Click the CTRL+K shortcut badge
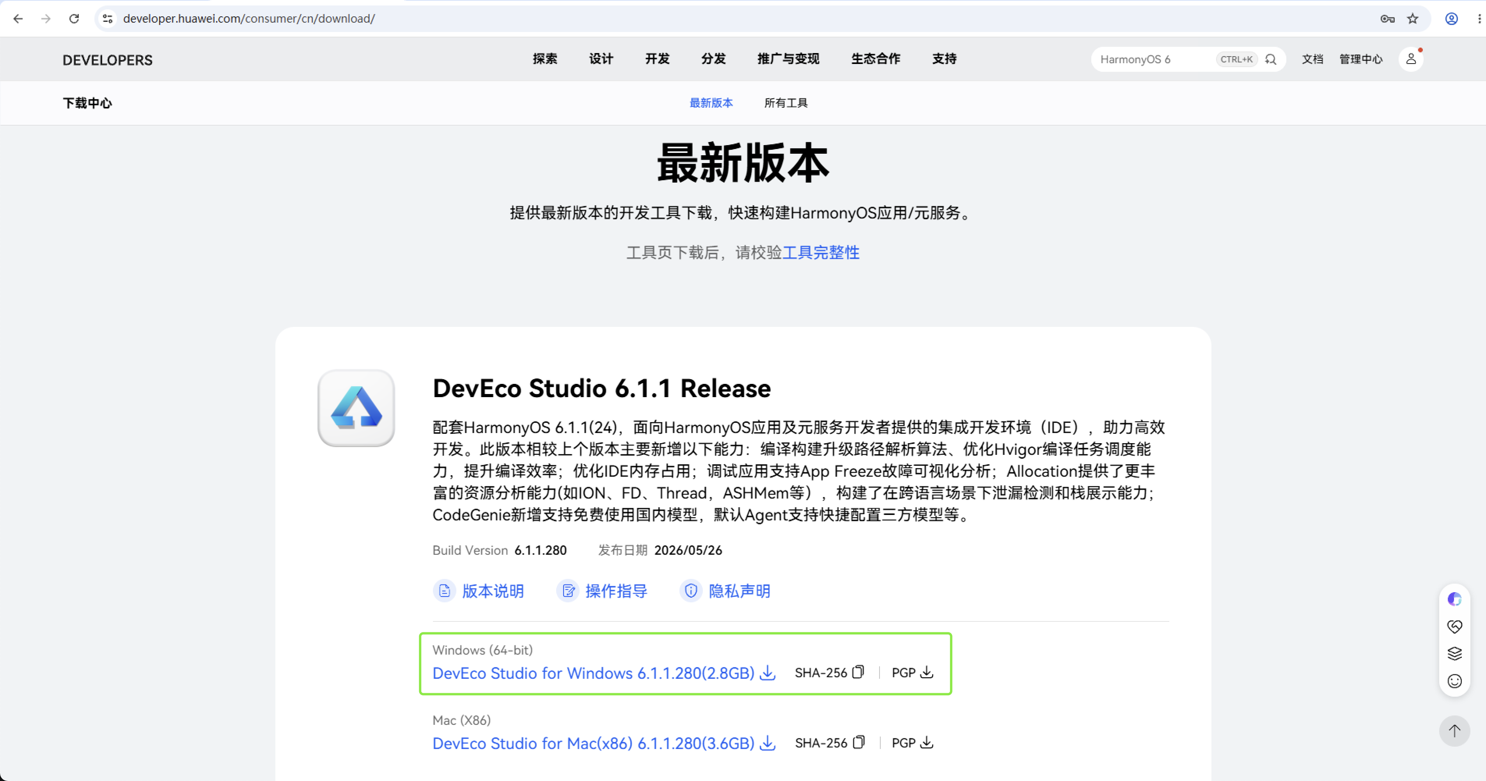The width and height of the screenshot is (1486, 781). [x=1236, y=59]
